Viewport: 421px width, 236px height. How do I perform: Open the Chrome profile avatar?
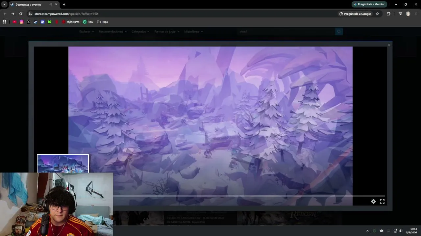pyautogui.click(x=408, y=14)
